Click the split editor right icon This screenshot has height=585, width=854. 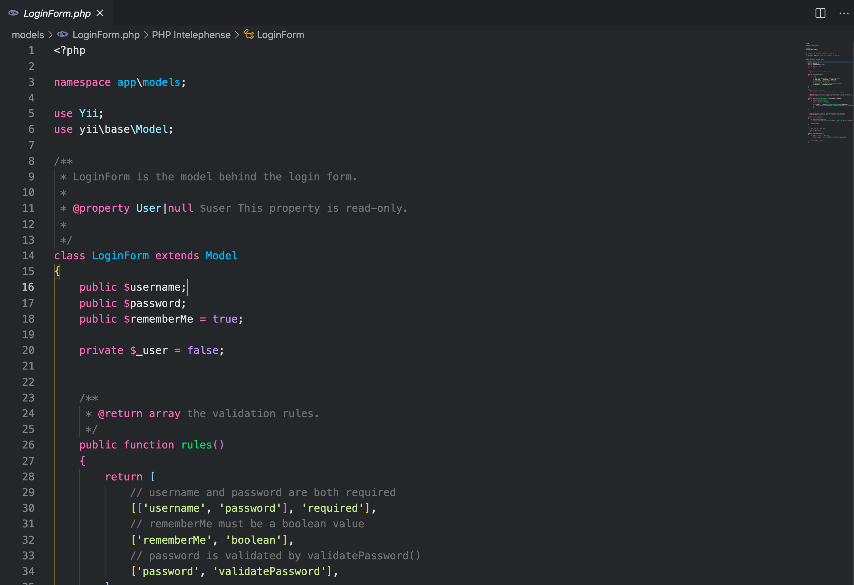click(x=820, y=13)
